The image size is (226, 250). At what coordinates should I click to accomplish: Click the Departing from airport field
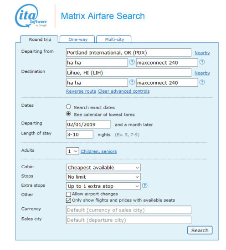point(128,53)
